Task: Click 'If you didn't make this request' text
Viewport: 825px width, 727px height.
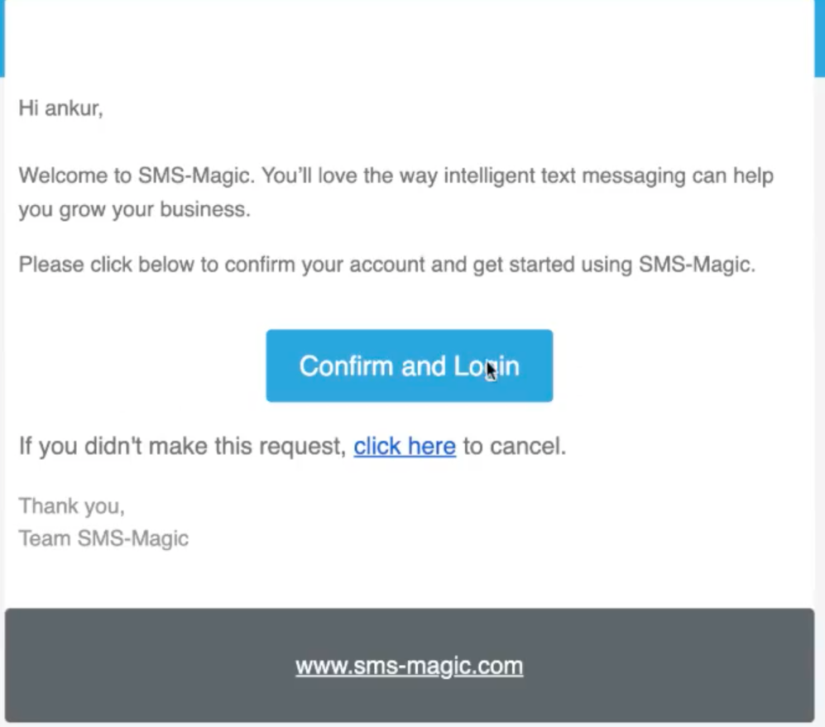Action: tap(182, 447)
